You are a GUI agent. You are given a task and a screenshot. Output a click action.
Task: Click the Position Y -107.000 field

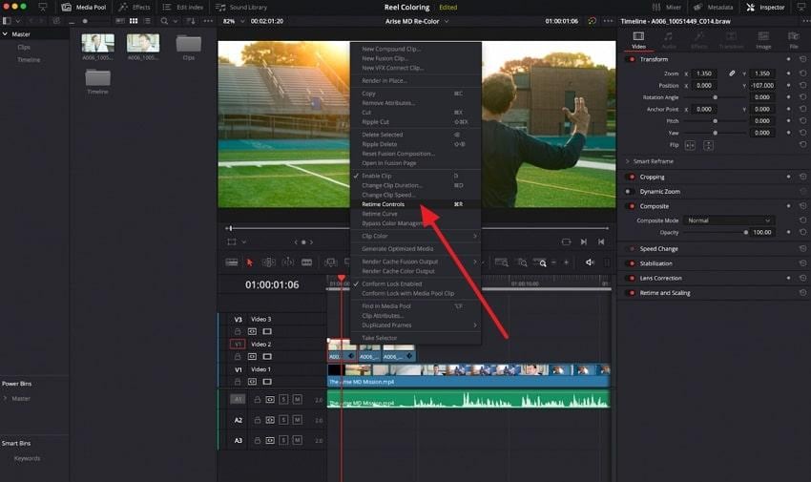click(762, 85)
